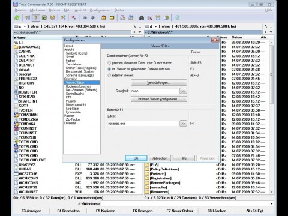This screenshot has width=288, height=216.
Task: Choose the 'externer Viewer' radio option
Action: 109,76
